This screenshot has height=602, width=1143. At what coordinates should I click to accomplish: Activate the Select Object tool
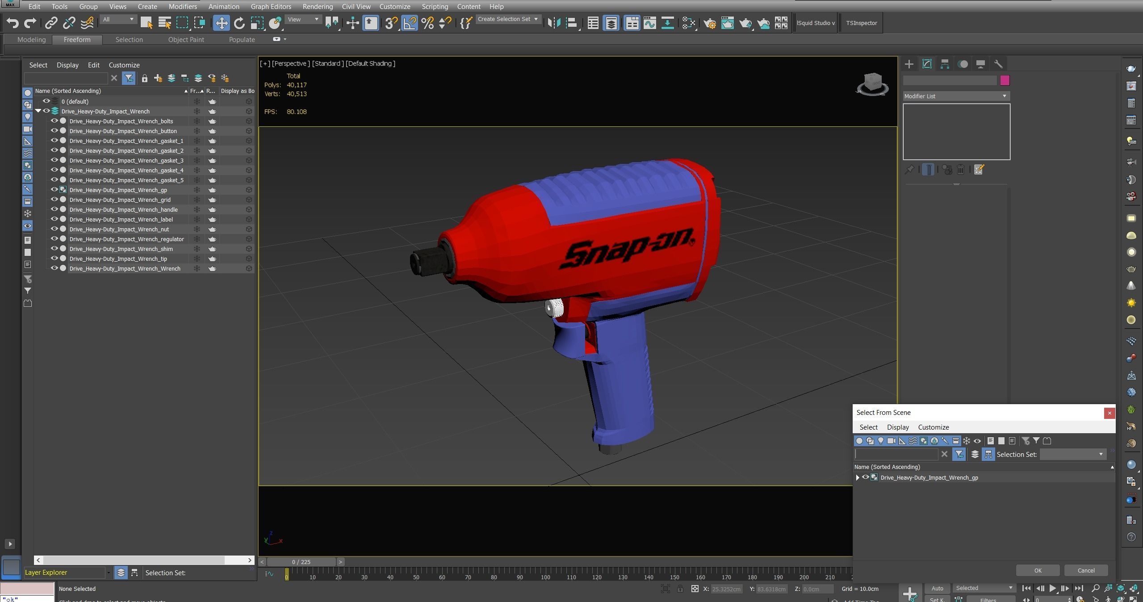coord(146,23)
